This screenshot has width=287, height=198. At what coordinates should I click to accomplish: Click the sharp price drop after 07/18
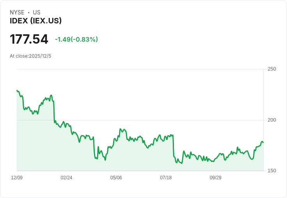point(173,146)
